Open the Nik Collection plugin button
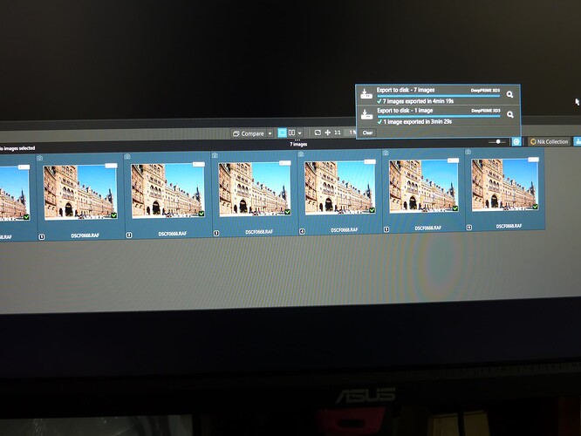581x436 pixels. 549,141
